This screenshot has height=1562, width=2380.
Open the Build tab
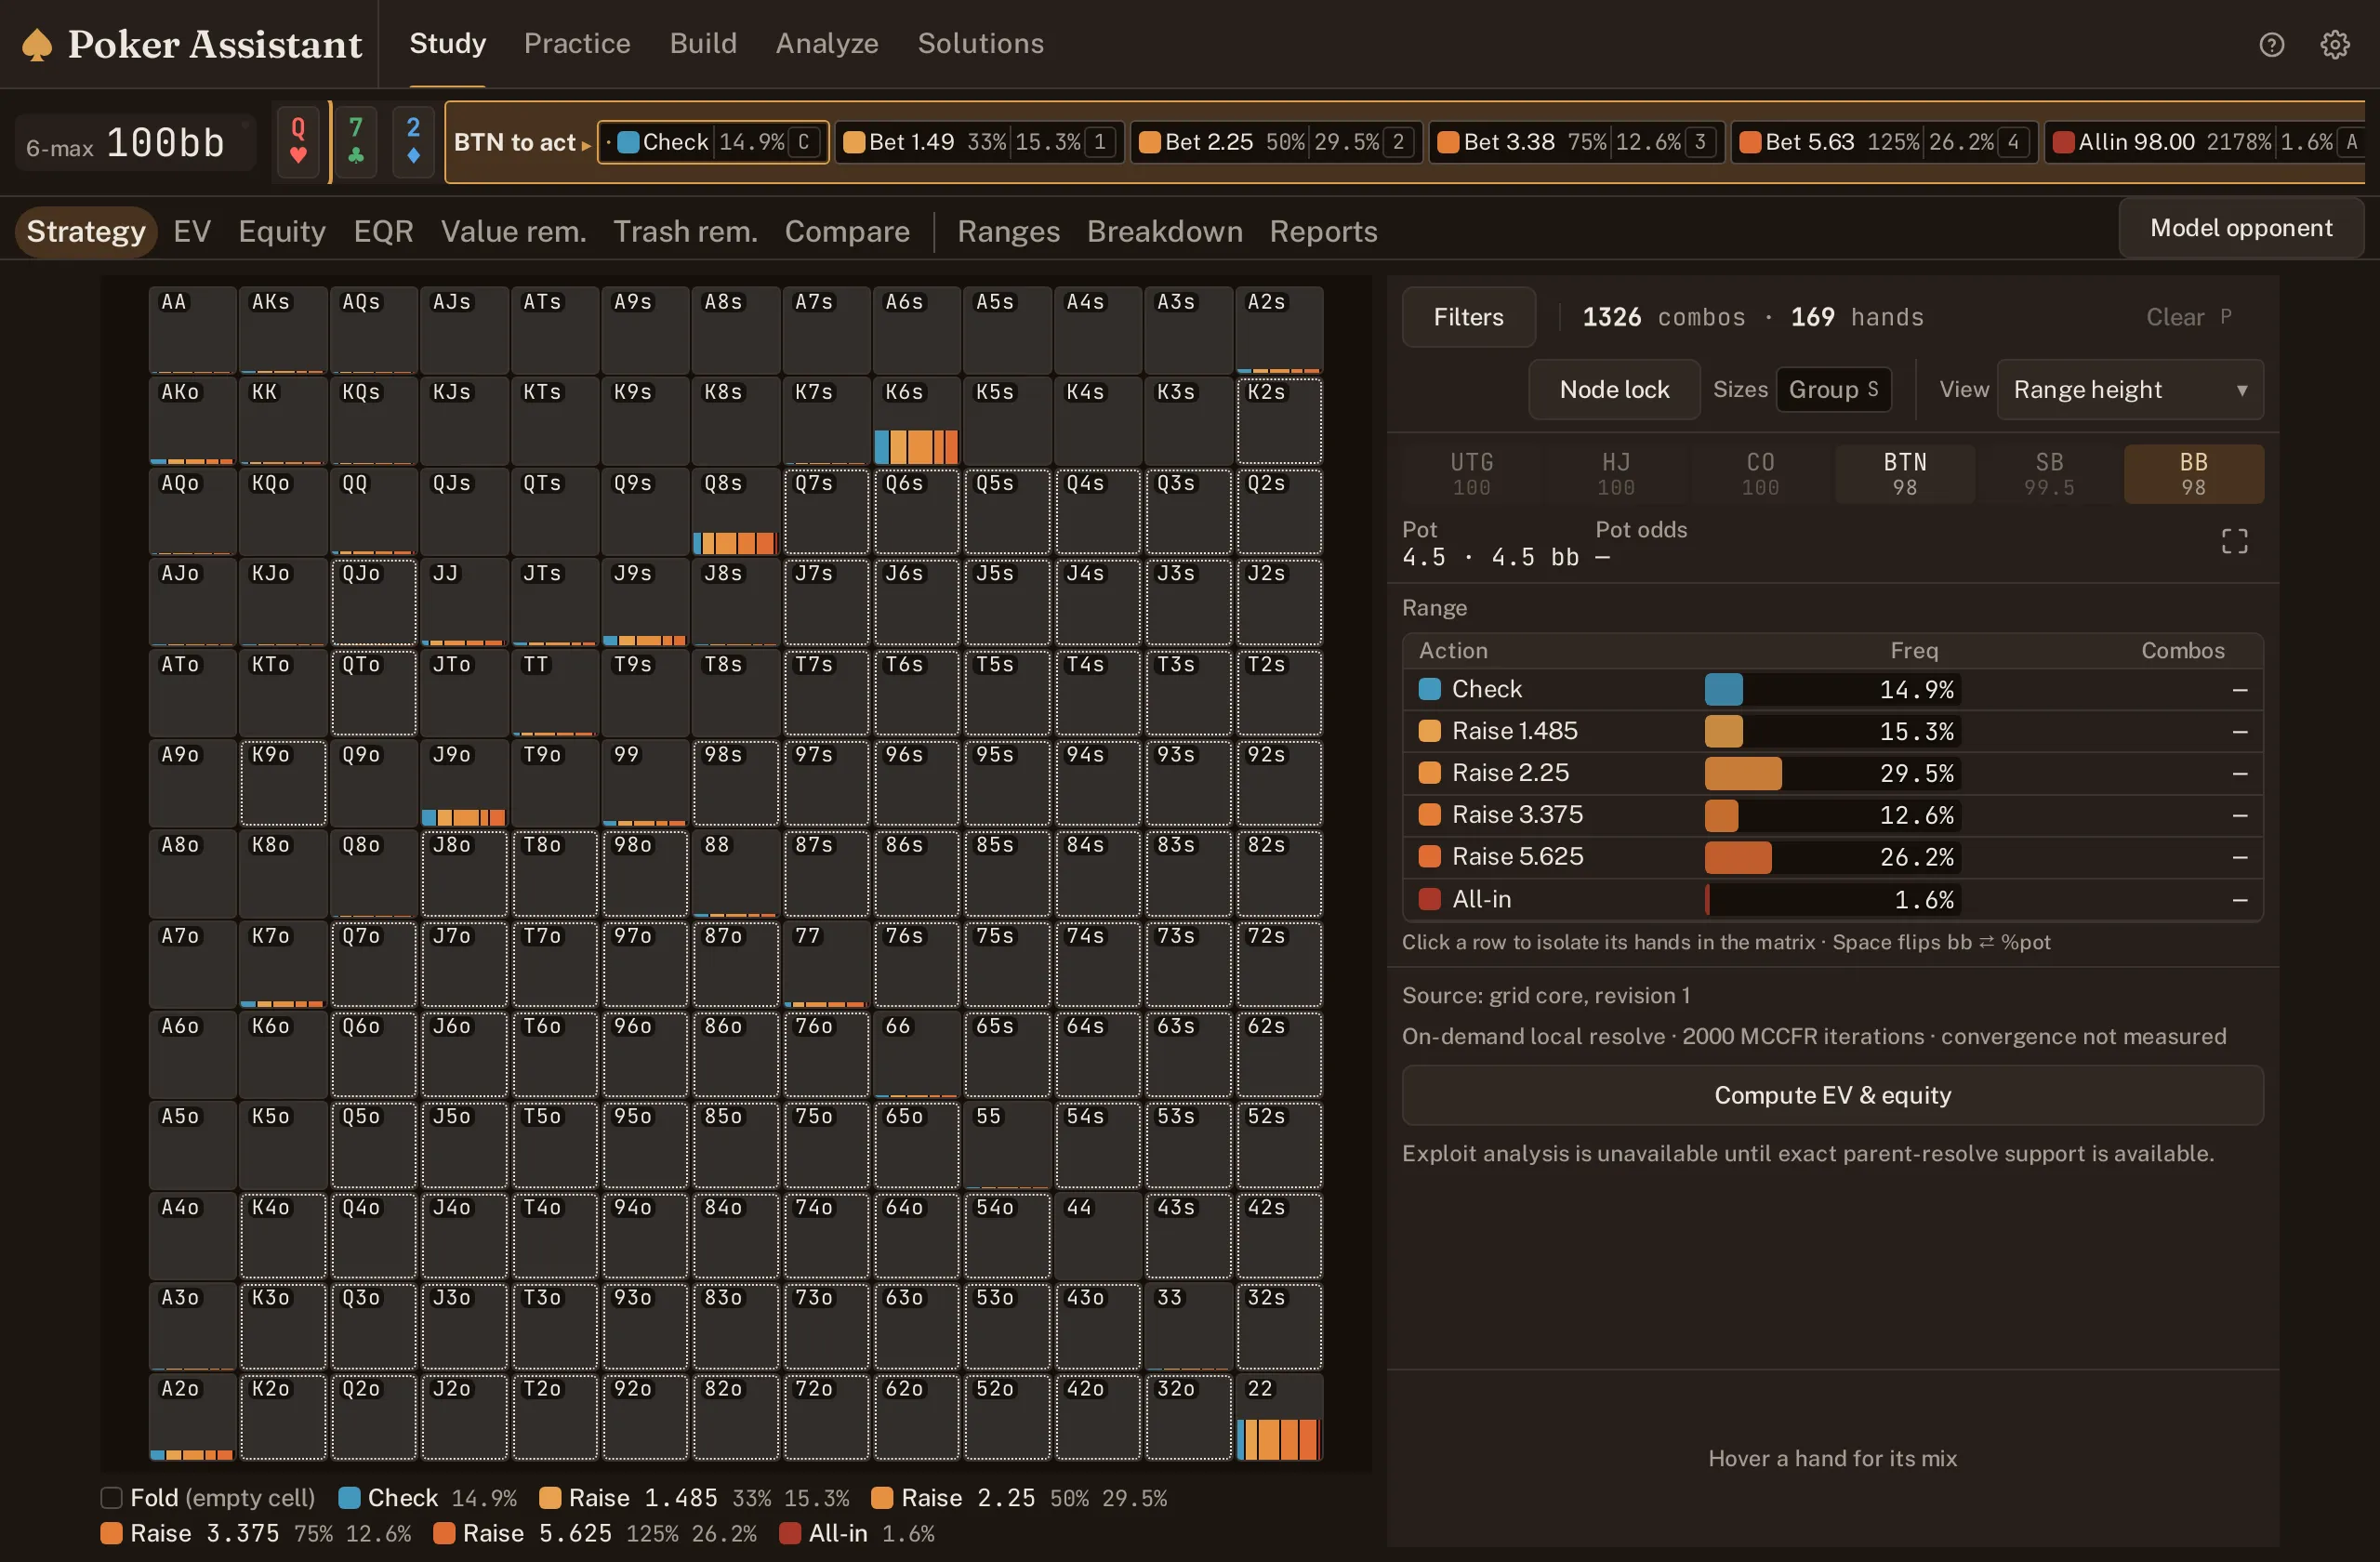pyautogui.click(x=703, y=43)
